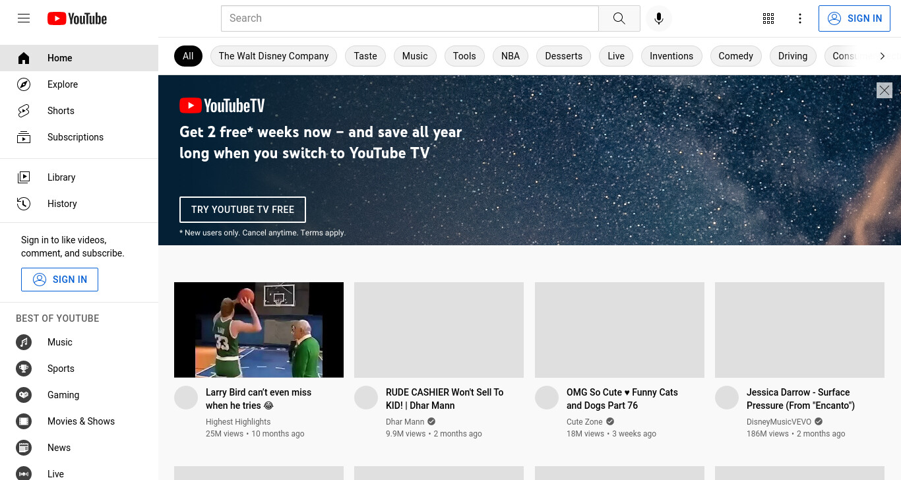Click the Sports trophy icon
The image size is (901, 480).
tap(24, 369)
